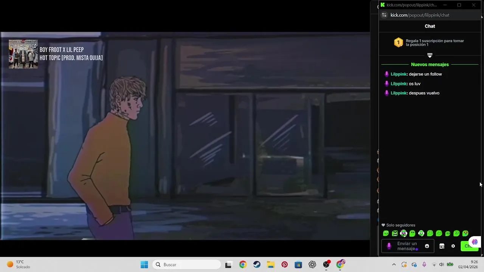Click the taskbar Buscar search box
The width and height of the screenshot is (484, 272).
(187, 264)
